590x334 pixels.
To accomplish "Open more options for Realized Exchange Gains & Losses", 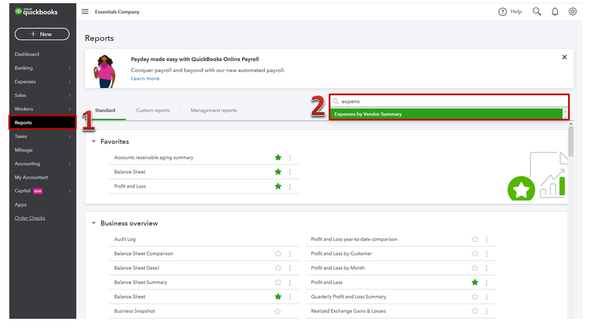I will click(x=487, y=312).
